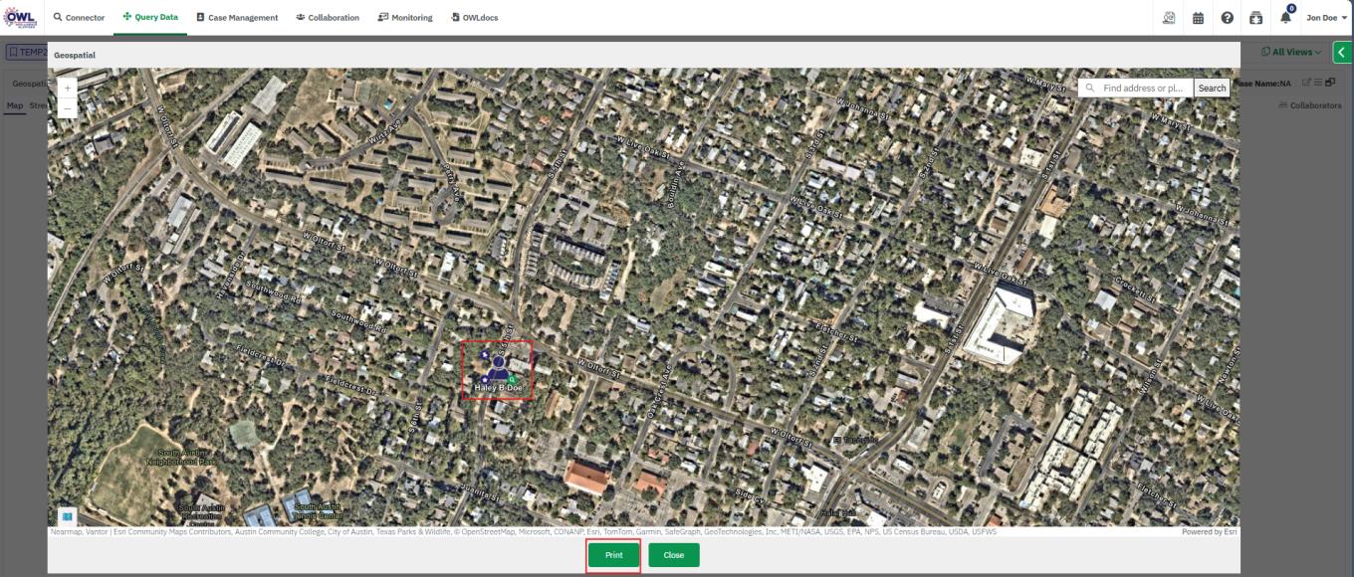Open the calendar icon in header
The width and height of the screenshot is (1354, 577).
(1199, 18)
